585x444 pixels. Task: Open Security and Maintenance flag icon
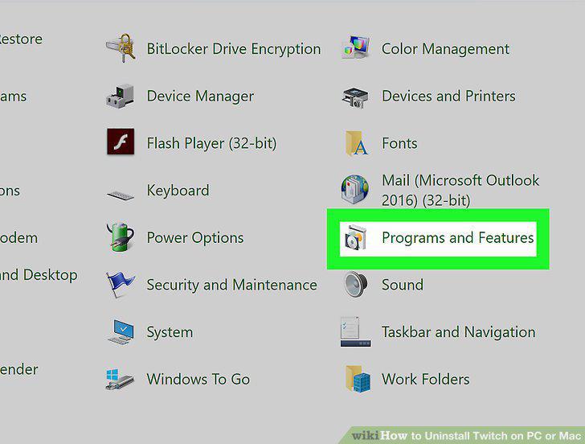pyautogui.click(x=121, y=285)
